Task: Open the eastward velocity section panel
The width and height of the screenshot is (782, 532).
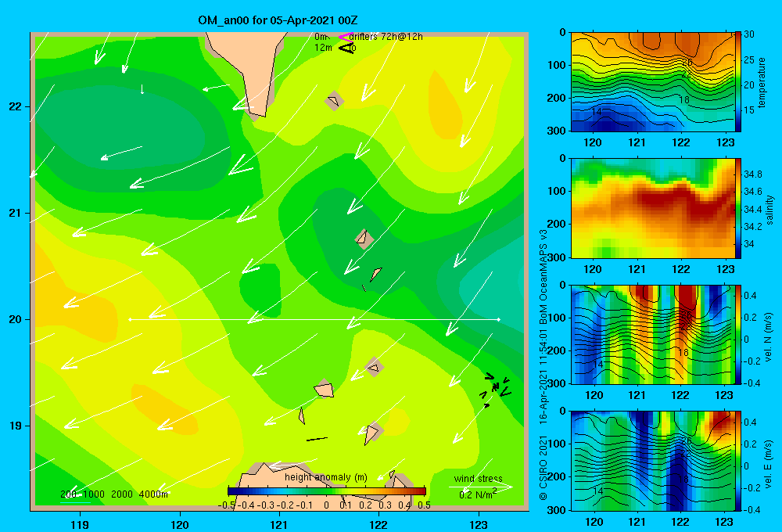Action: click(652, 461)
